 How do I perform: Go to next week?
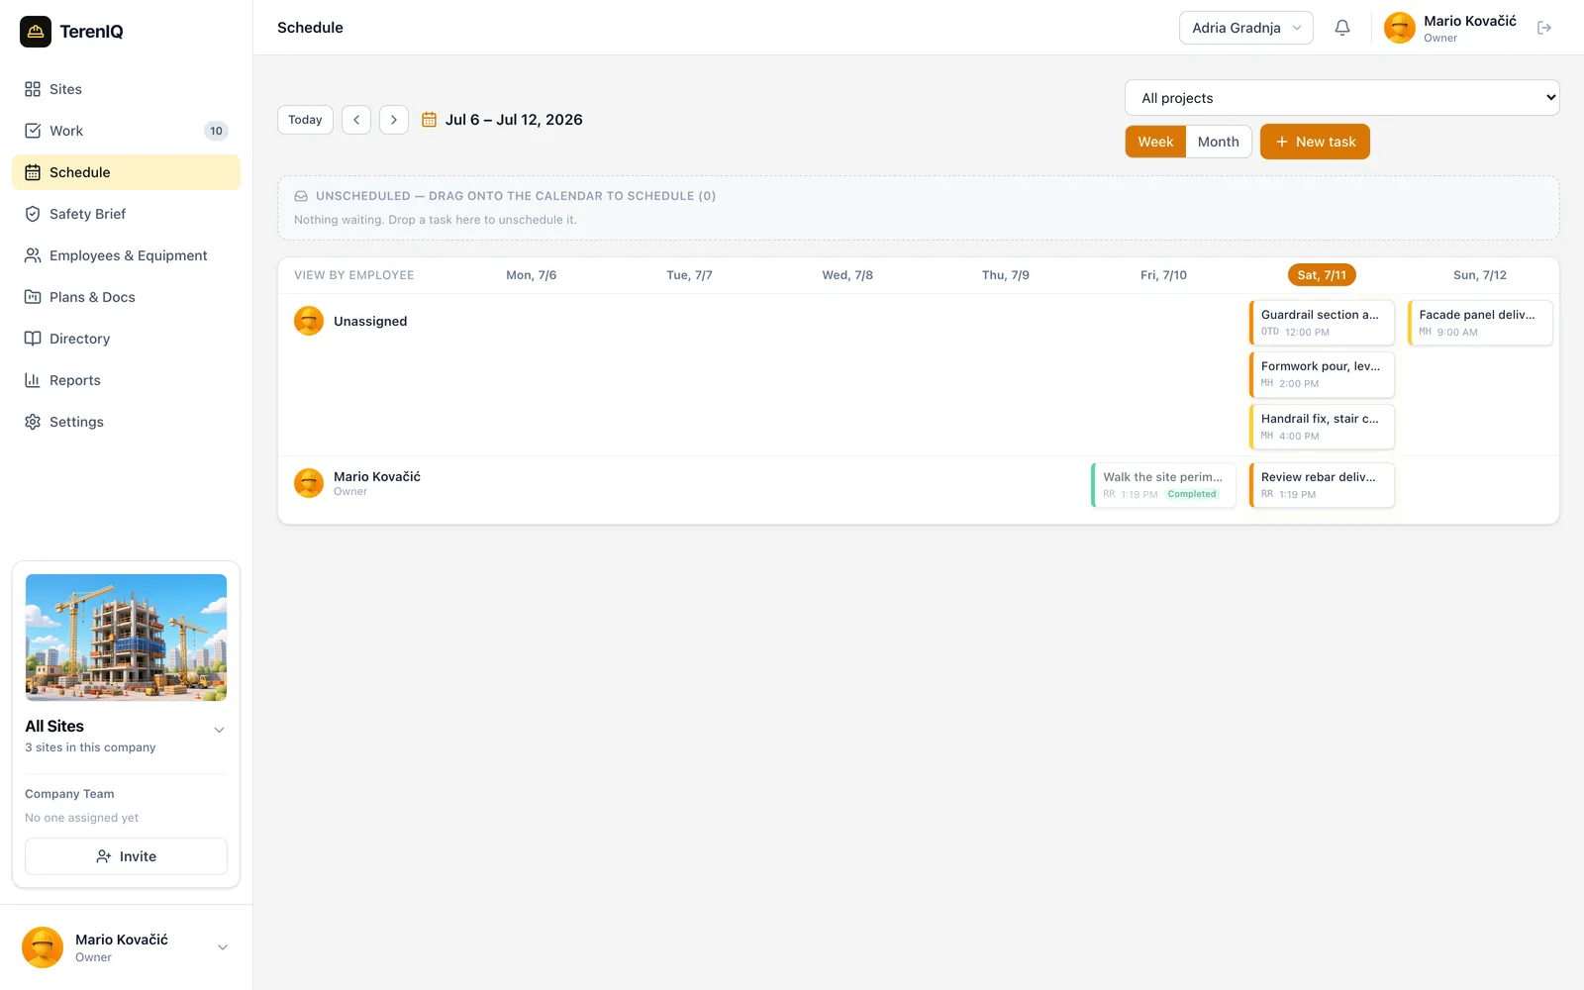pos(394,120)
